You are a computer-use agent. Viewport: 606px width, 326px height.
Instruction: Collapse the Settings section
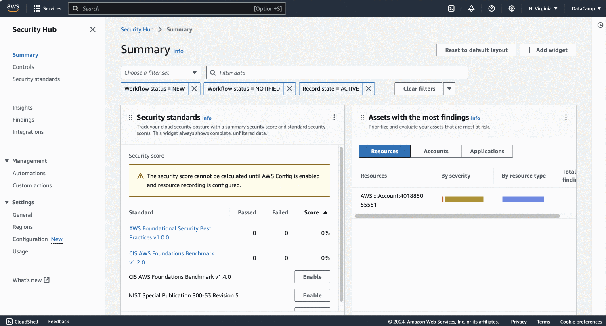7,202
